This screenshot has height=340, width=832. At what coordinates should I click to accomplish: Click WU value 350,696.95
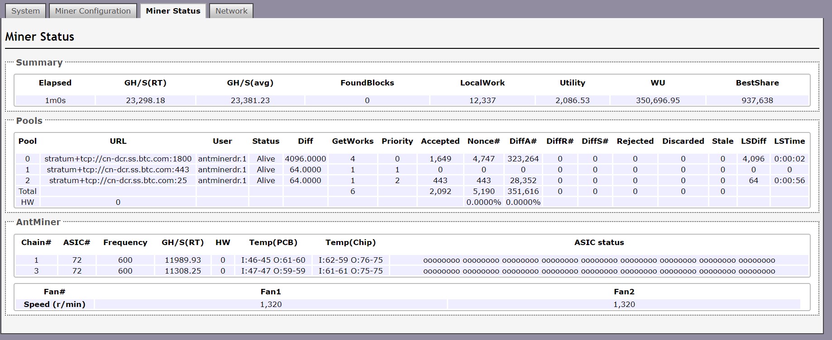point(658,100)
